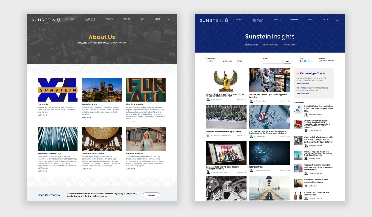The width and height of the screenshot is (372, 217).
Task: Open the Patentability 101 article image
Action: pos(269,153)
